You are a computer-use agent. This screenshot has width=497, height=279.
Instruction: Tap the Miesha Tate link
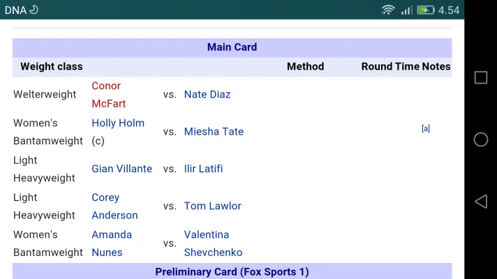214,131
